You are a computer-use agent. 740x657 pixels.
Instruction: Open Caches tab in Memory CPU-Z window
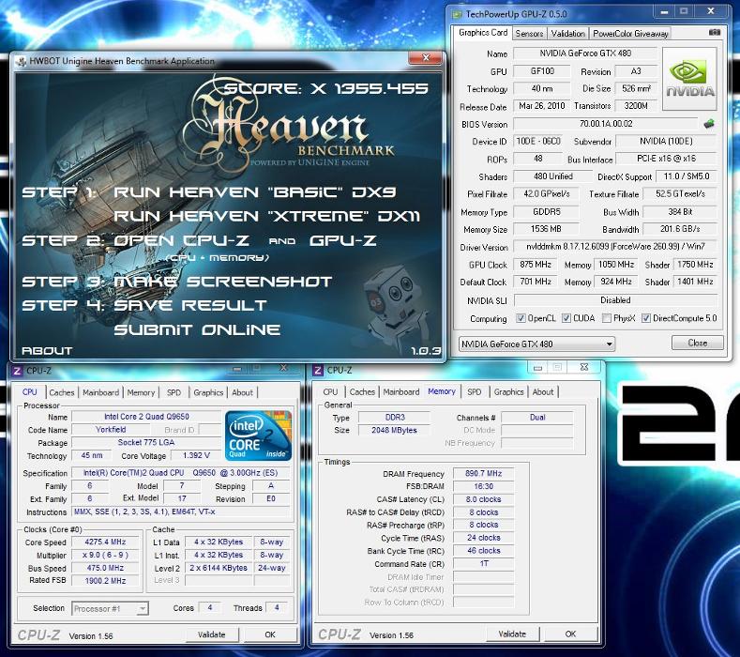[x=362, y=392]
